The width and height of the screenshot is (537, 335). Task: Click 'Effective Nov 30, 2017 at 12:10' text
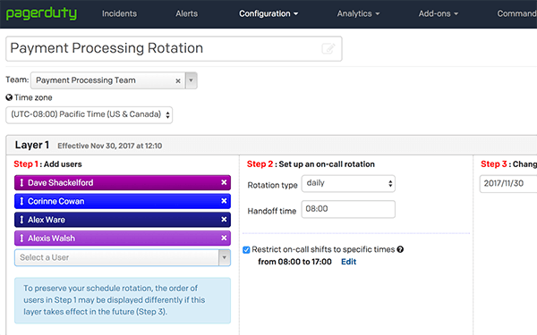[x=109, y=146]
